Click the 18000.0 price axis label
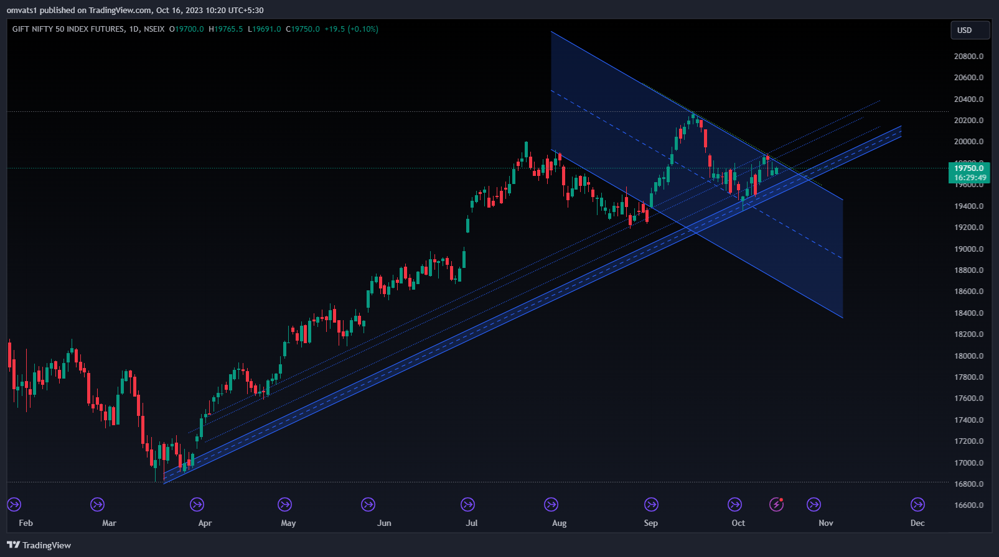This screenshot has width=999, height=557. point(969,356)
